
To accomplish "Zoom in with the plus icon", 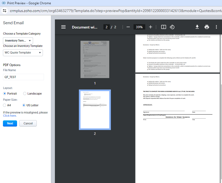I will [151, 27].
